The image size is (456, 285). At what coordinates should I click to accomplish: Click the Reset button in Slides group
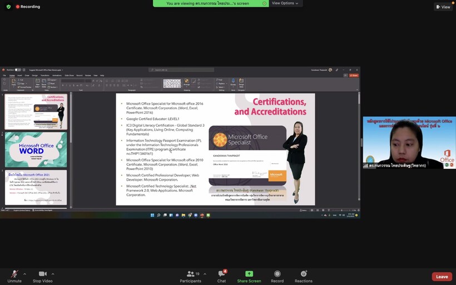(51, 84)
